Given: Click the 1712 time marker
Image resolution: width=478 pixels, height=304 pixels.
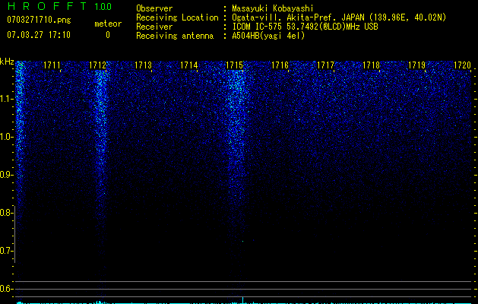Looking at the screenshot, I should point(97,65).
